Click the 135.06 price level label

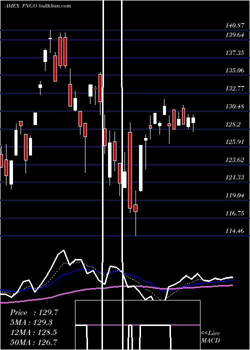pos(235,70)
